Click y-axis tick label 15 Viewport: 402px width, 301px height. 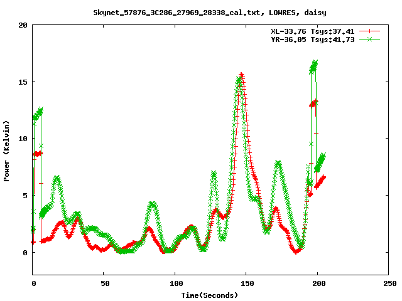(x=23, y=82)
